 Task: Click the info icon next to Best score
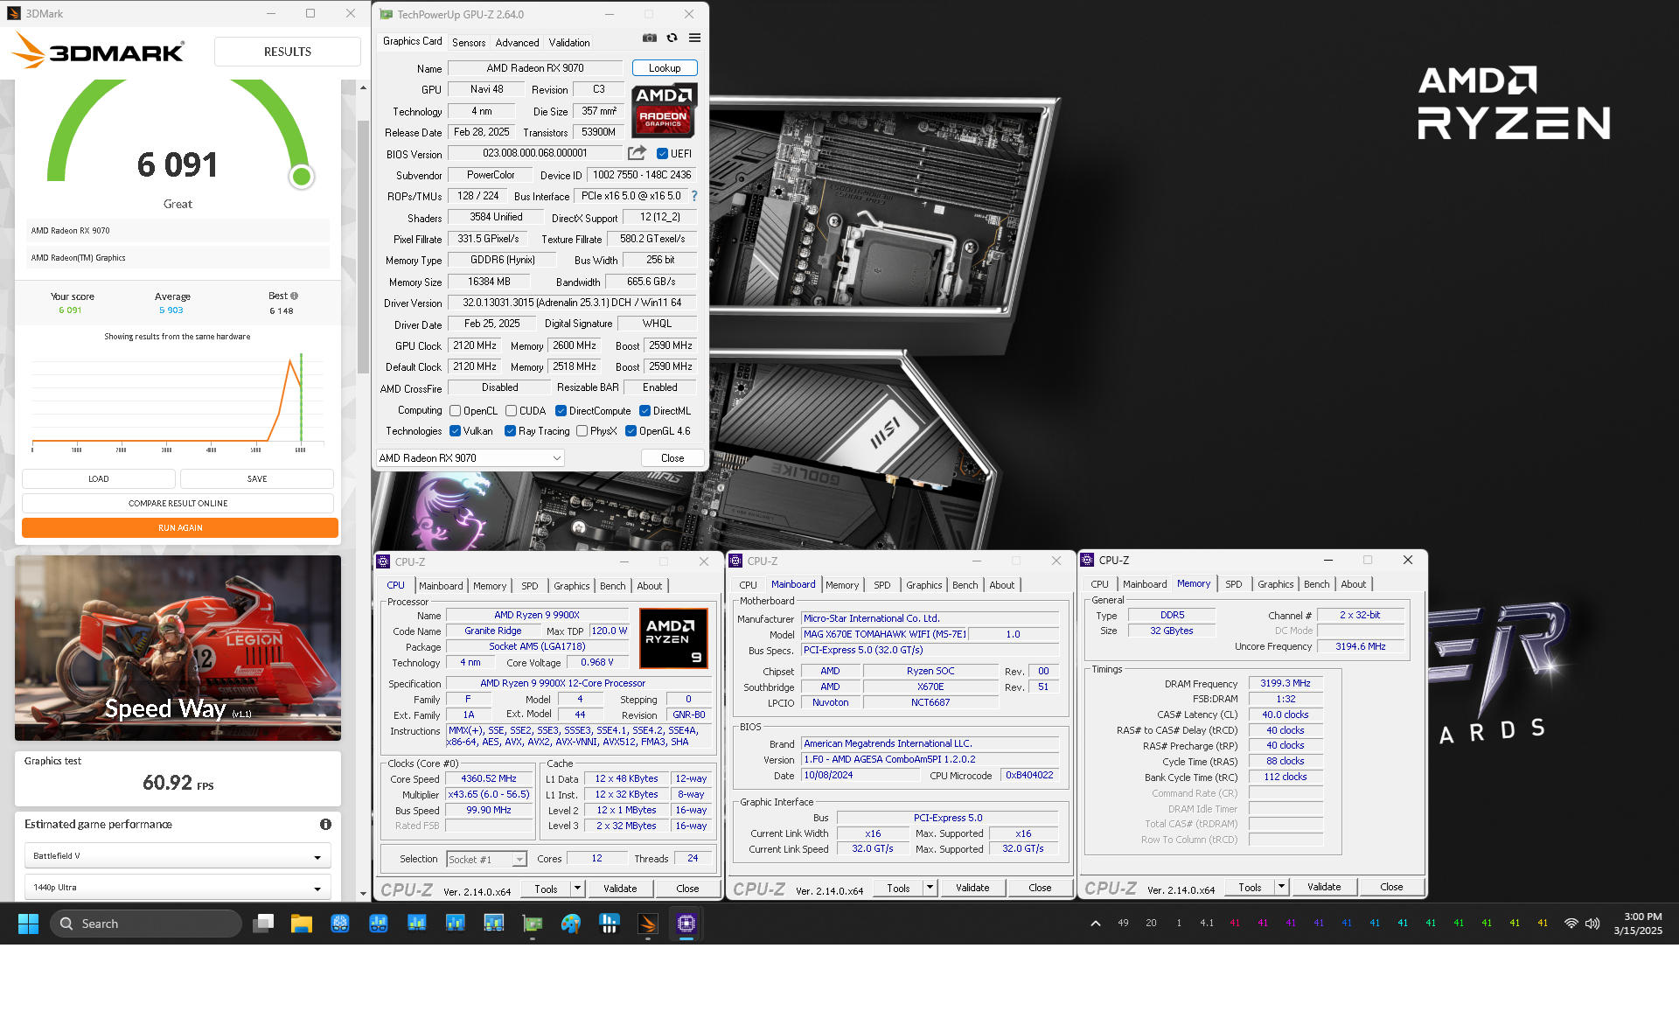tap(295, 296)
